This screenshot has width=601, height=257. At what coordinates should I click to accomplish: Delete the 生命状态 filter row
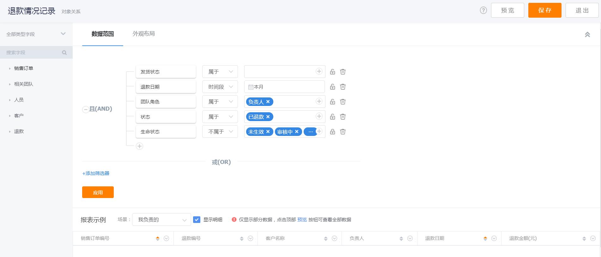[x=343, y=132]
